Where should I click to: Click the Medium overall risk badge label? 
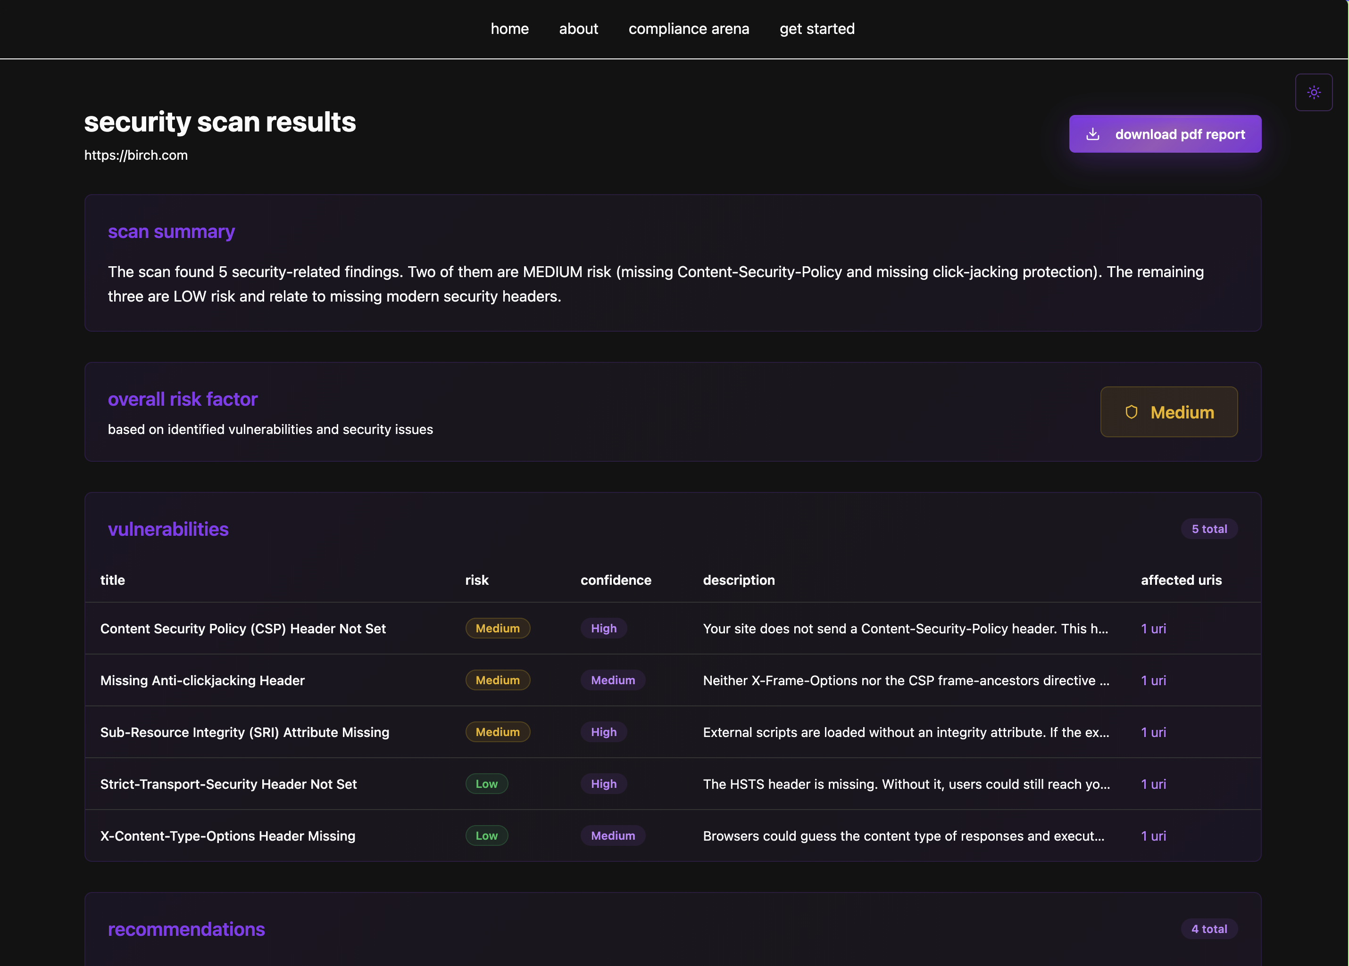coord(1182,412)
